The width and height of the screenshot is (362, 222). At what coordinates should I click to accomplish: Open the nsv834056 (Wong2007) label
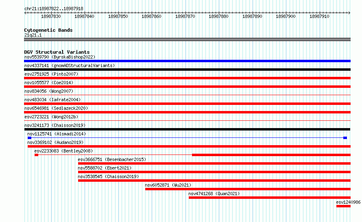point(49,91)
